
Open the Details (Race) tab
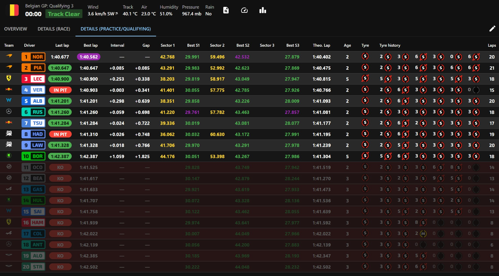(54, 29)
